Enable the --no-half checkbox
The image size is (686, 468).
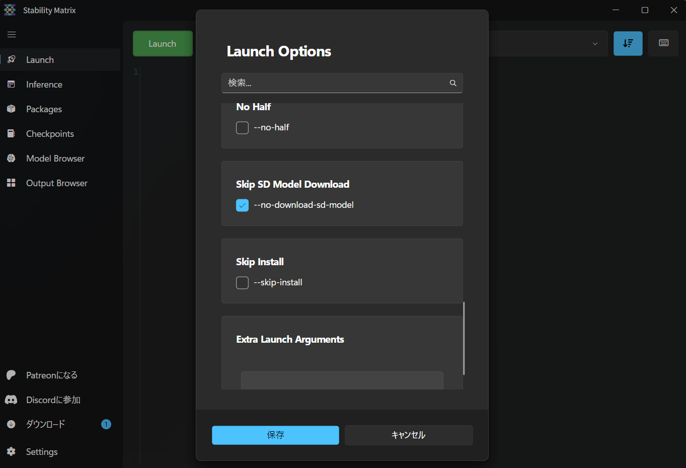tap(242, 128)
